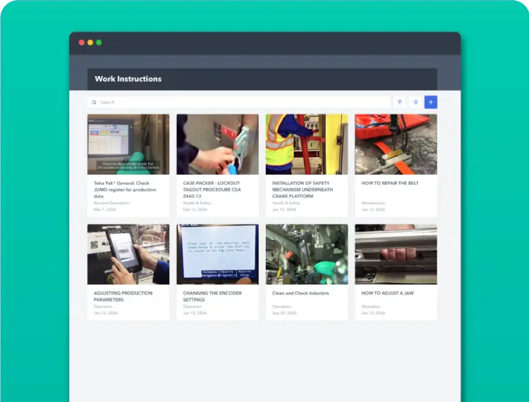Select title 'CASE-PACKER - LOCKOUT-TAGOUT PROCEDURE'

(212, 189)
